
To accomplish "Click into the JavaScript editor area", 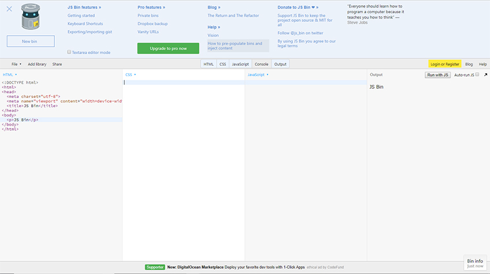I will point(306,170).
